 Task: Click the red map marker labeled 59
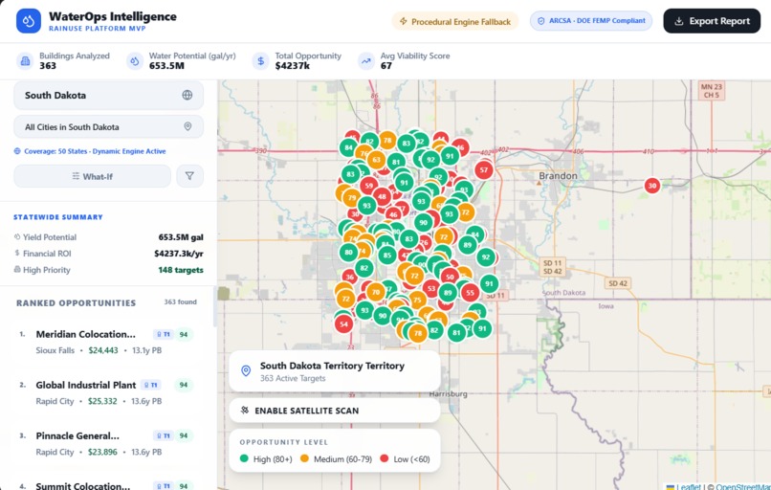pos(369,186)
